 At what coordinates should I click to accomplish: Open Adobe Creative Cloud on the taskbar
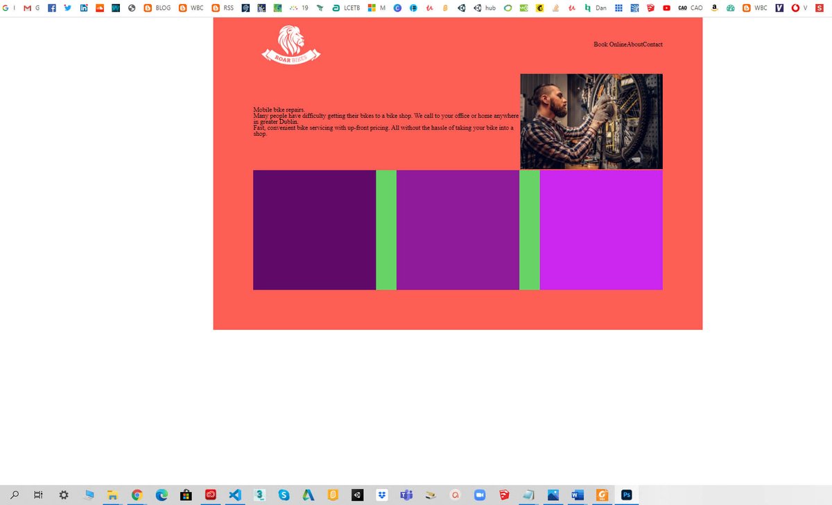click(x=210, y=495)
